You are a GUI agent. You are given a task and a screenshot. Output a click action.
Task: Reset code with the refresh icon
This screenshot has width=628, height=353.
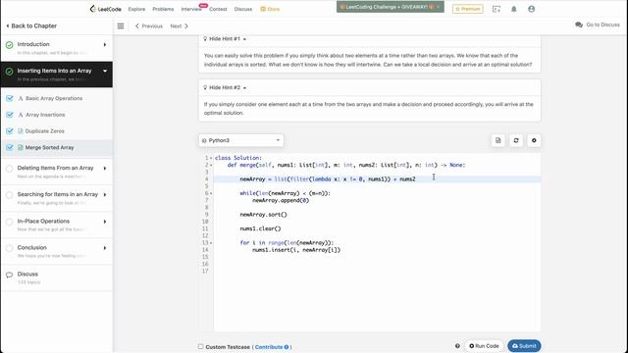[x=516, y=140]
